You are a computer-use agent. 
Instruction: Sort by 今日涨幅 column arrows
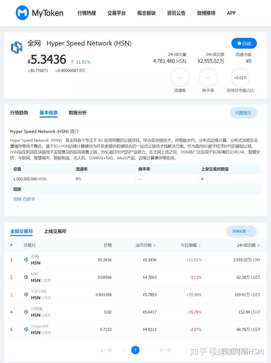[x=199, y=245]
